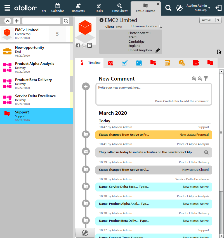The image size is (224, 238).
Task: Switch to the Time Sheet tab
Action: tap(120, 8)
